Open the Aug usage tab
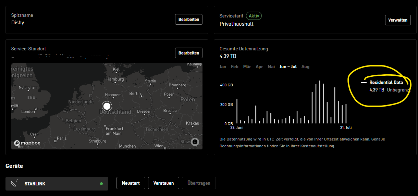This screenshot has height=196, width=418. 305,67
